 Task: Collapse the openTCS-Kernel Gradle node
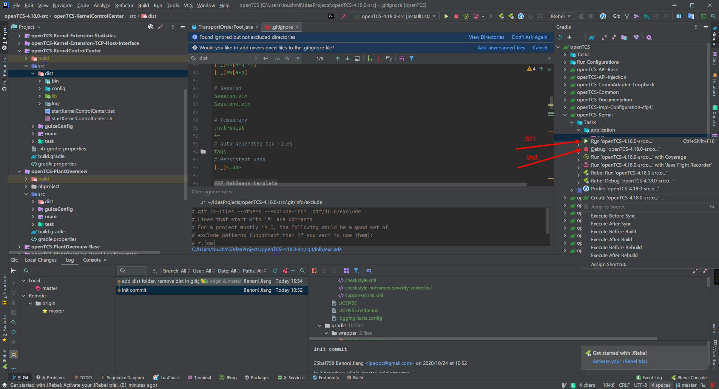[565, 115]
